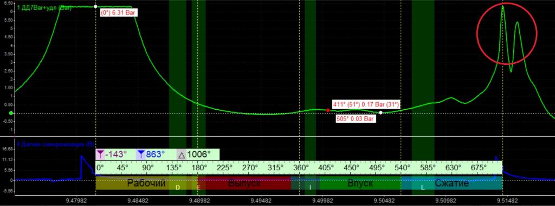The width and height of the screenshot is (555, 206).
Task: Select the white measurement point at 505°
Action: pos(380,112)
